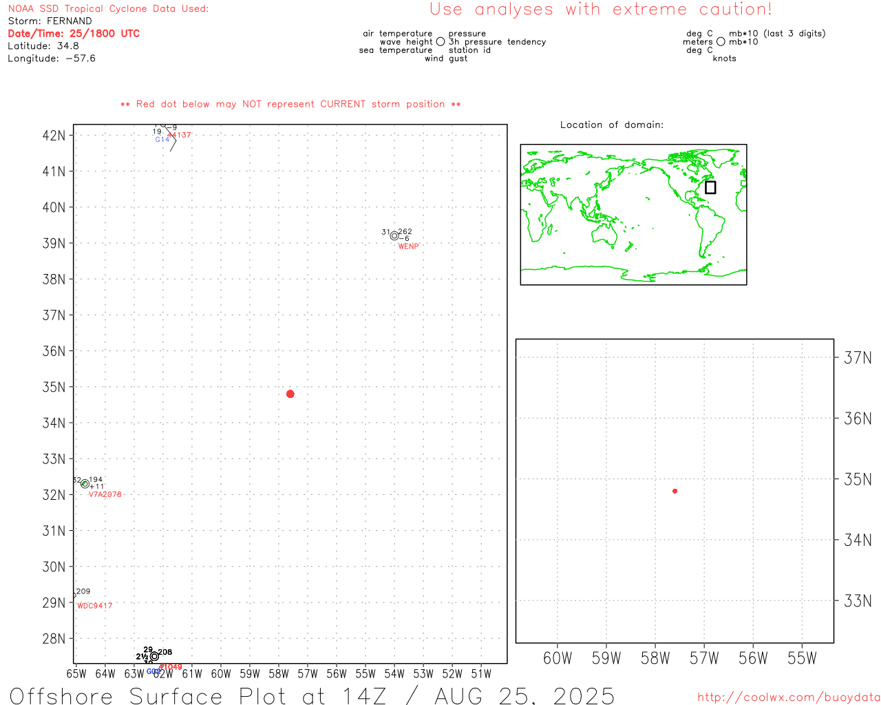
Task: Click the 60W label on inset map
Action: [x=558, y=658]
